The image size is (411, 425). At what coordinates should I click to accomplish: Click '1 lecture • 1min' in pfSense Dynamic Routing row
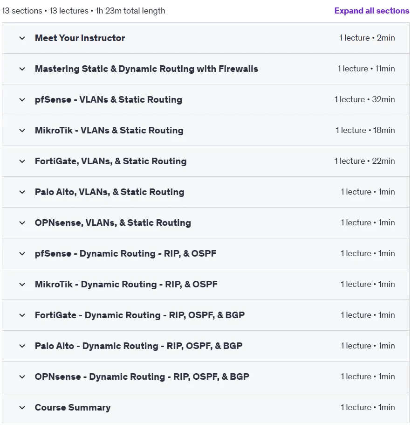coord(368,253)
